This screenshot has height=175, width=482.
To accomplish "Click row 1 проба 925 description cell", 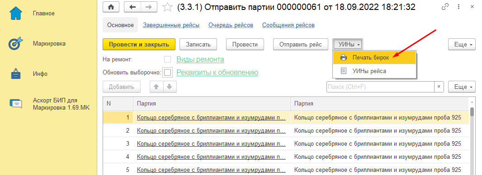I will click(380, 117).
